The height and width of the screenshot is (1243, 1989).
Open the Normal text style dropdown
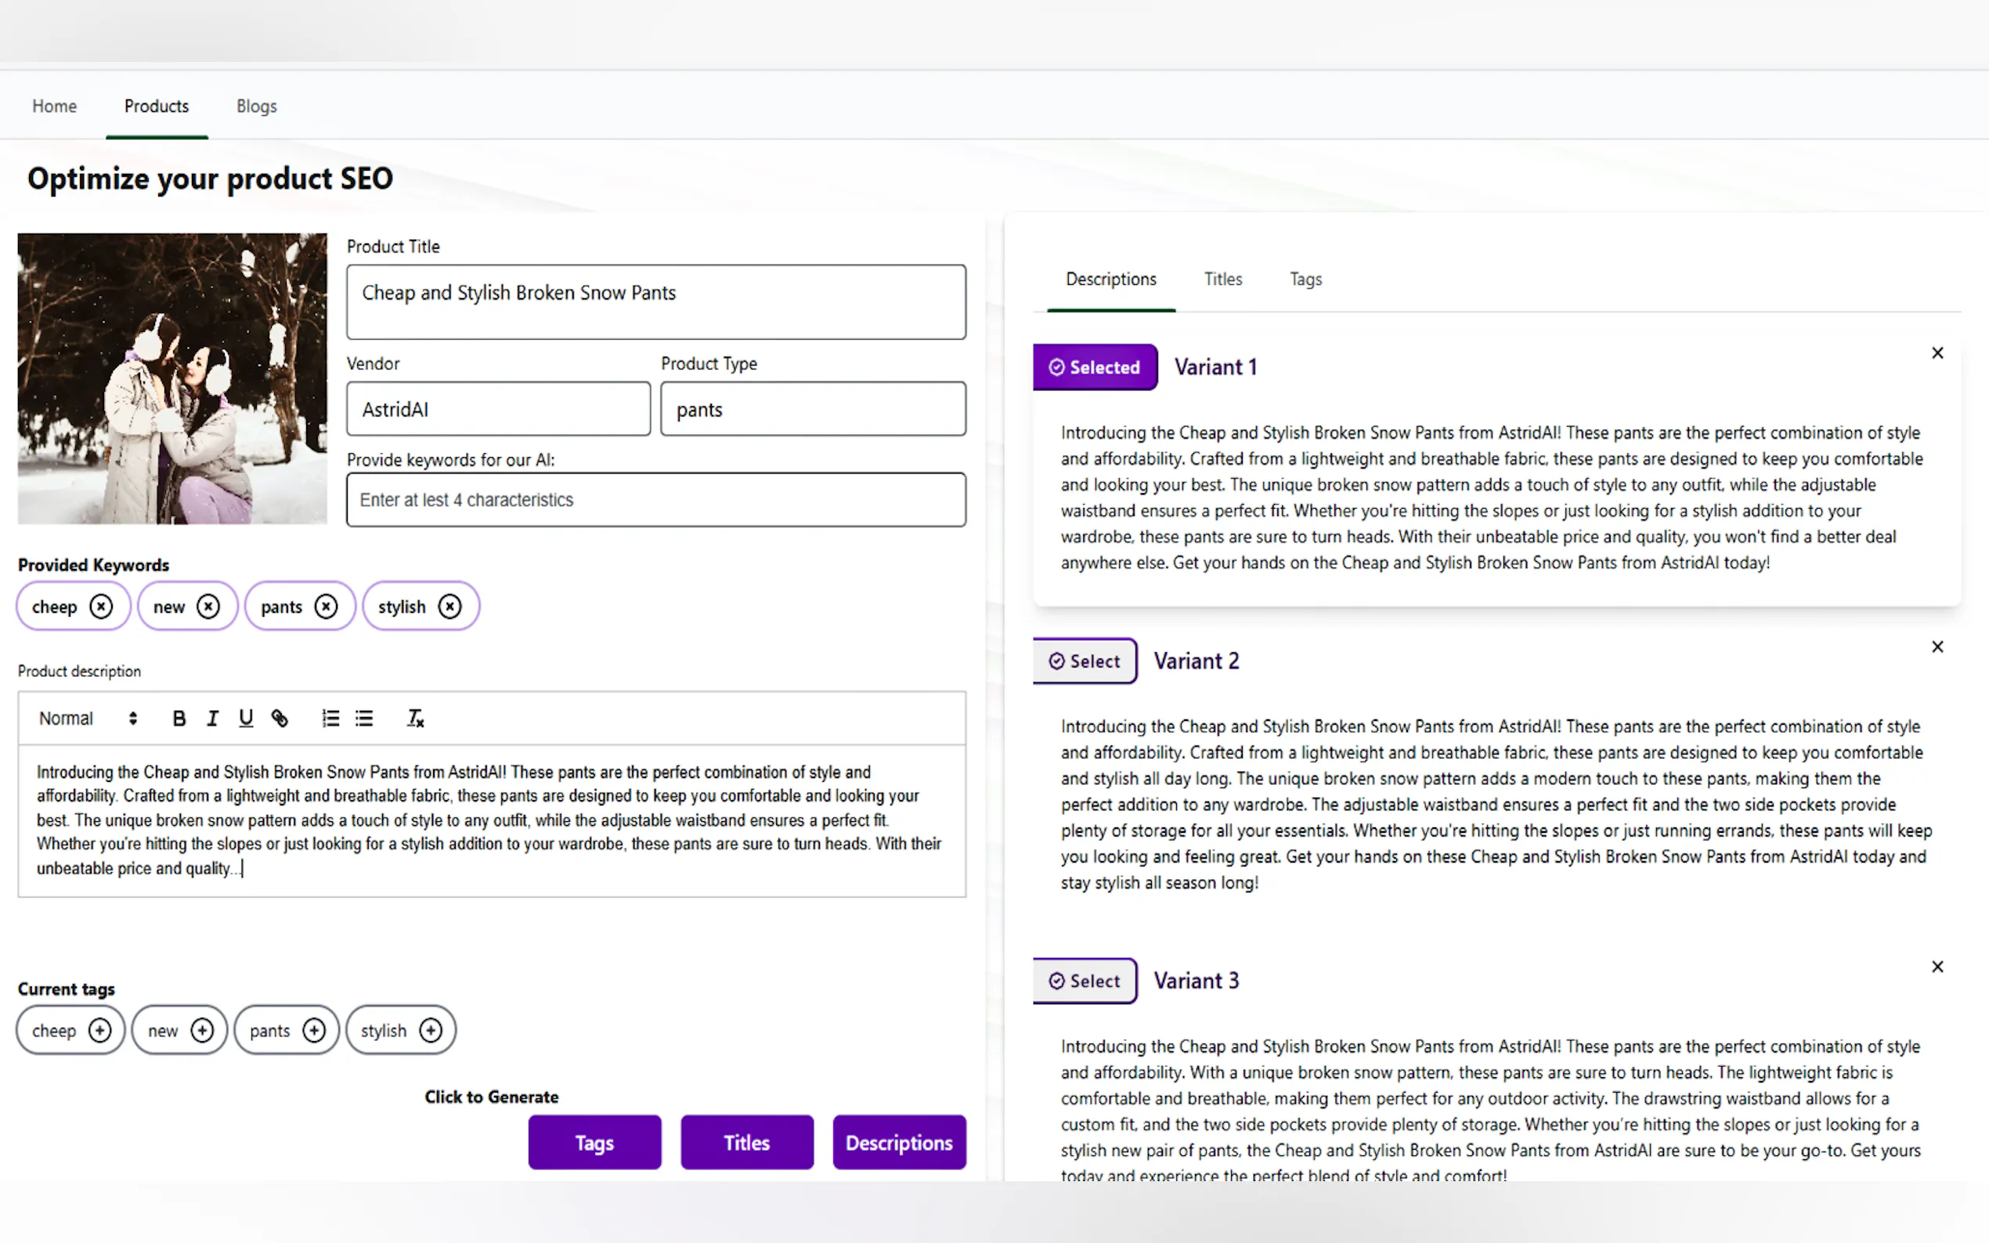(87, 719)
